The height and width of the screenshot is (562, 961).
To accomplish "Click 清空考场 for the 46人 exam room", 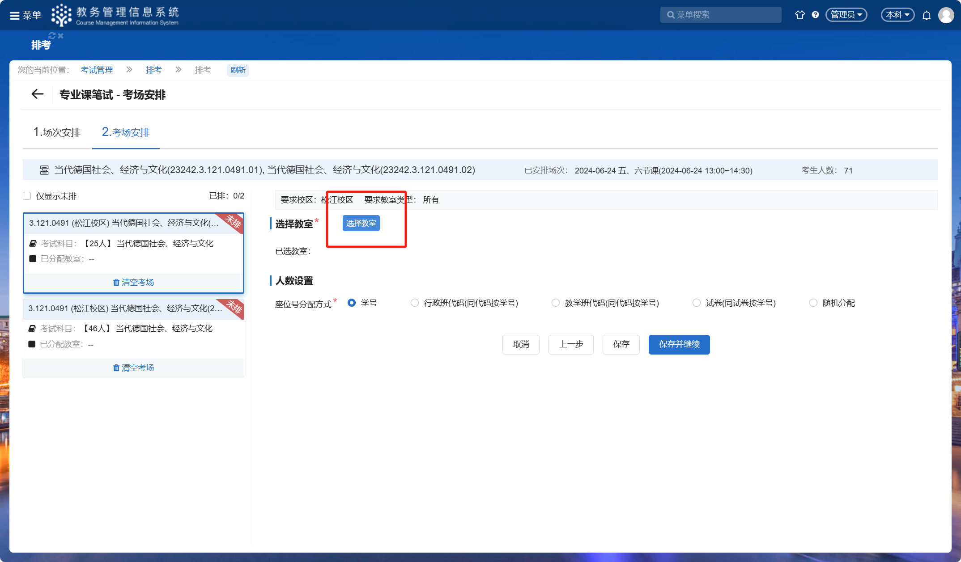I will coord(133,368).
